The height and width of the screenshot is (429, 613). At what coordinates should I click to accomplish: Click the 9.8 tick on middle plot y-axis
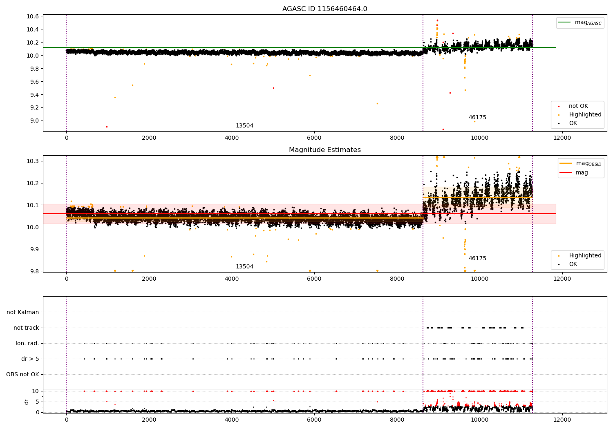click(34, 272)
